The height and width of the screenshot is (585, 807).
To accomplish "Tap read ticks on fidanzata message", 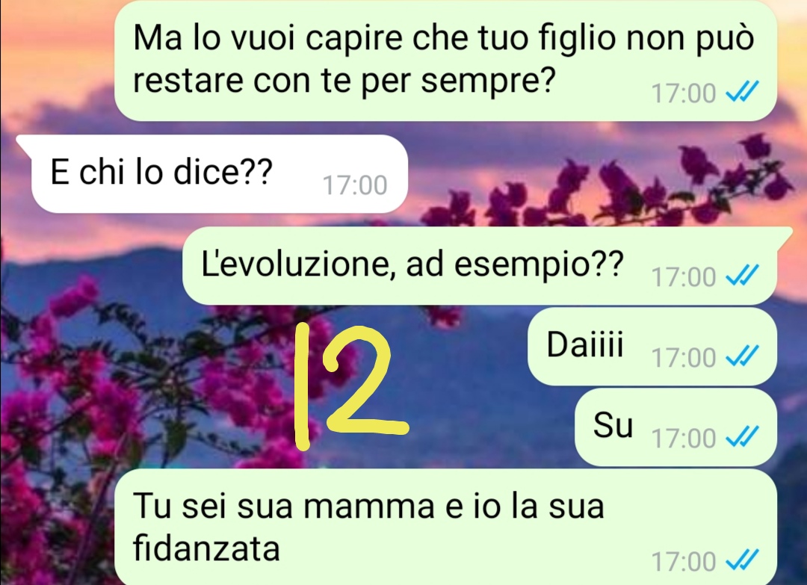I will coord(742,560).
